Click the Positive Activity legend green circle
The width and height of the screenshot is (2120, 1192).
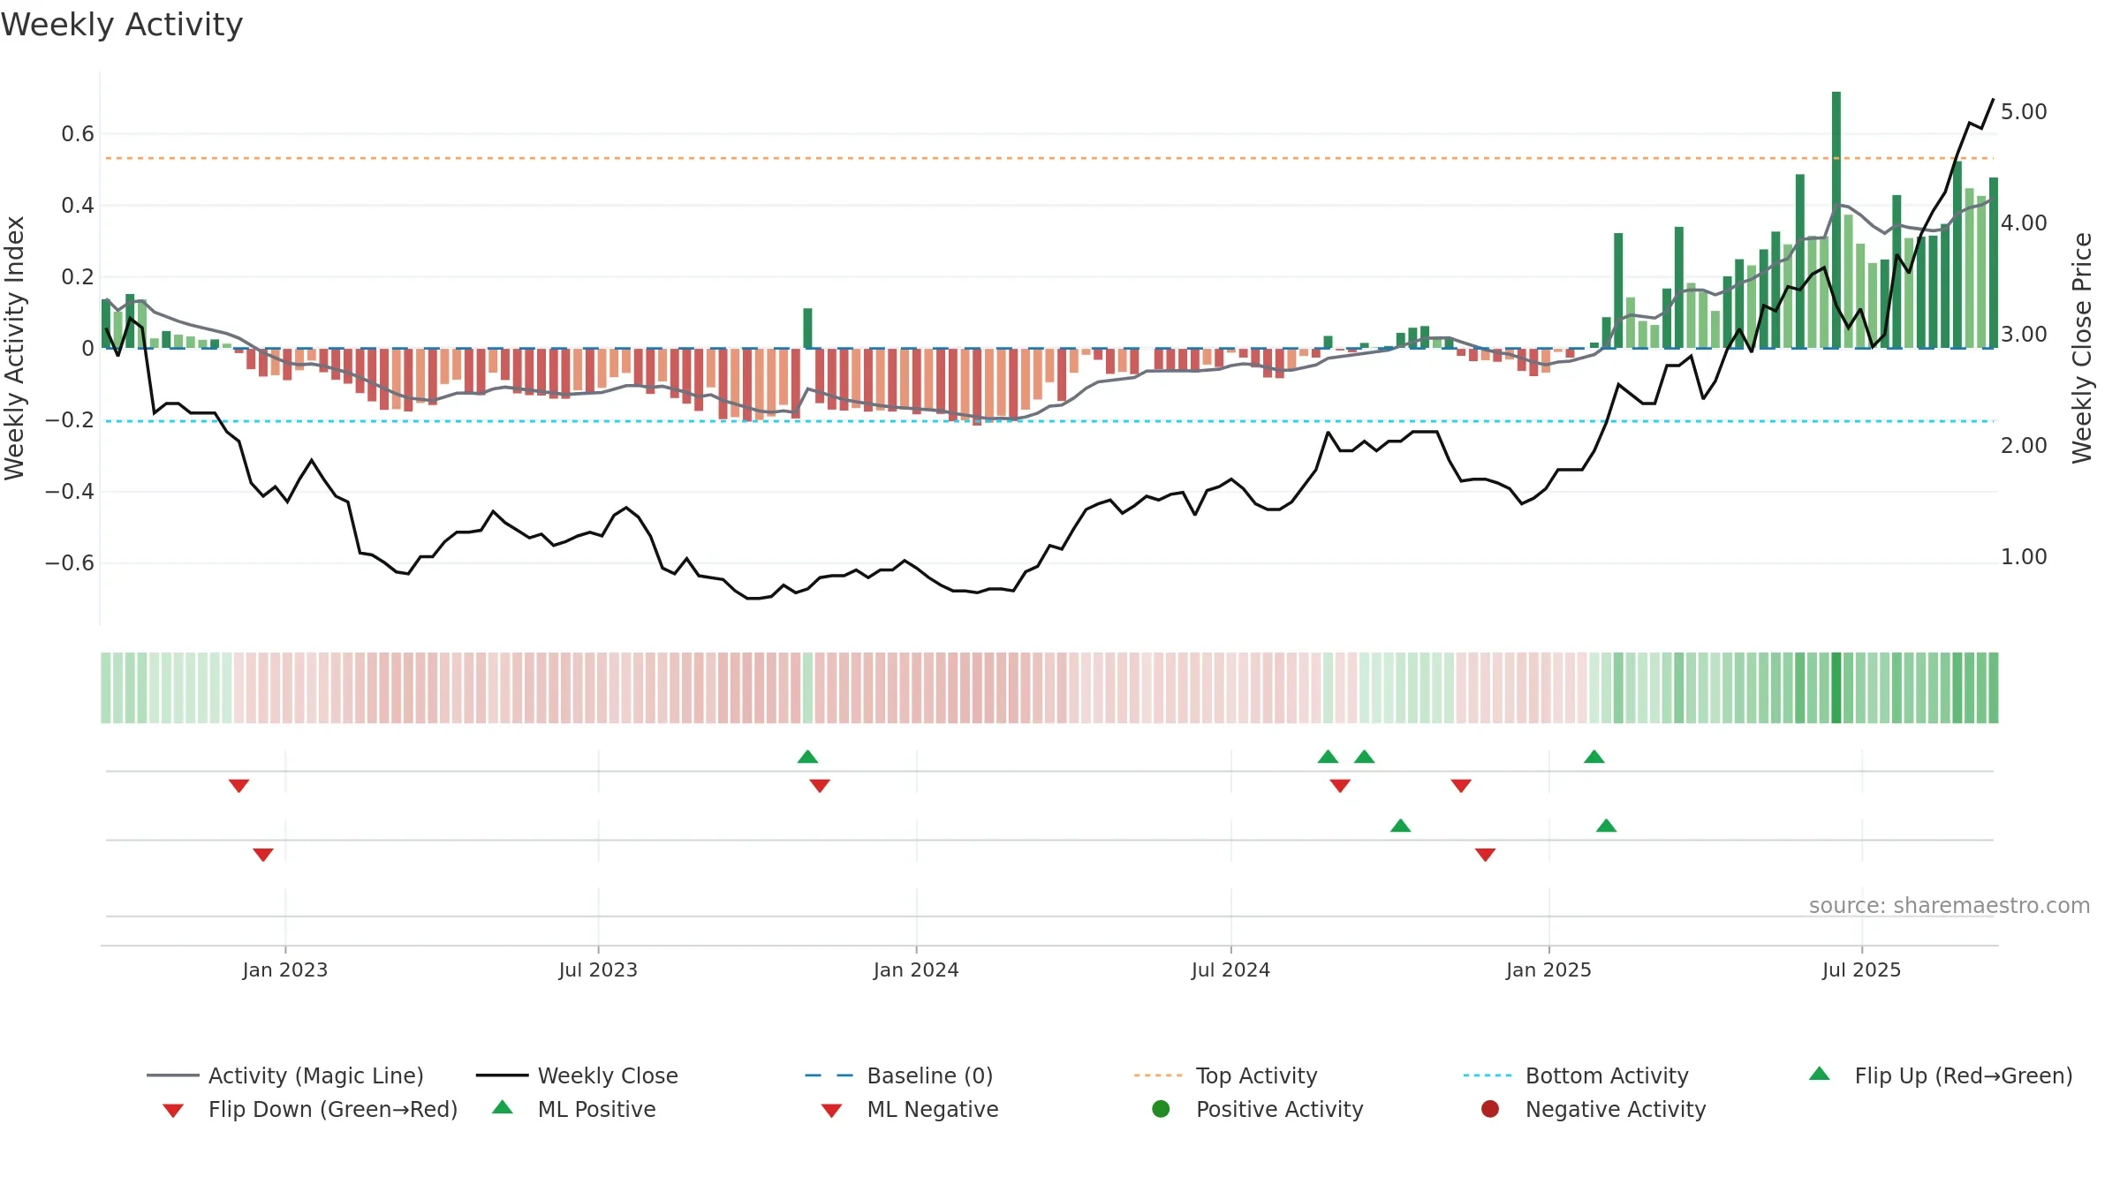[x=1161, y=1108]
